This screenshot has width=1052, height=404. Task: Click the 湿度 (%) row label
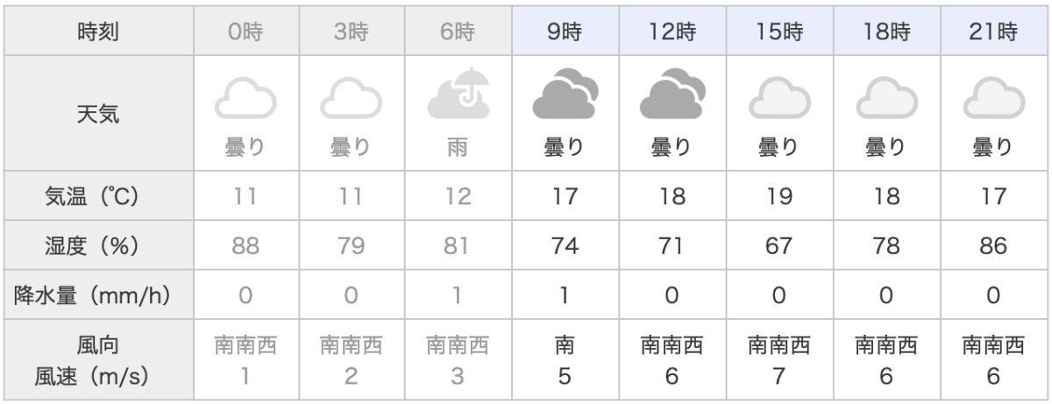(98, 246)
